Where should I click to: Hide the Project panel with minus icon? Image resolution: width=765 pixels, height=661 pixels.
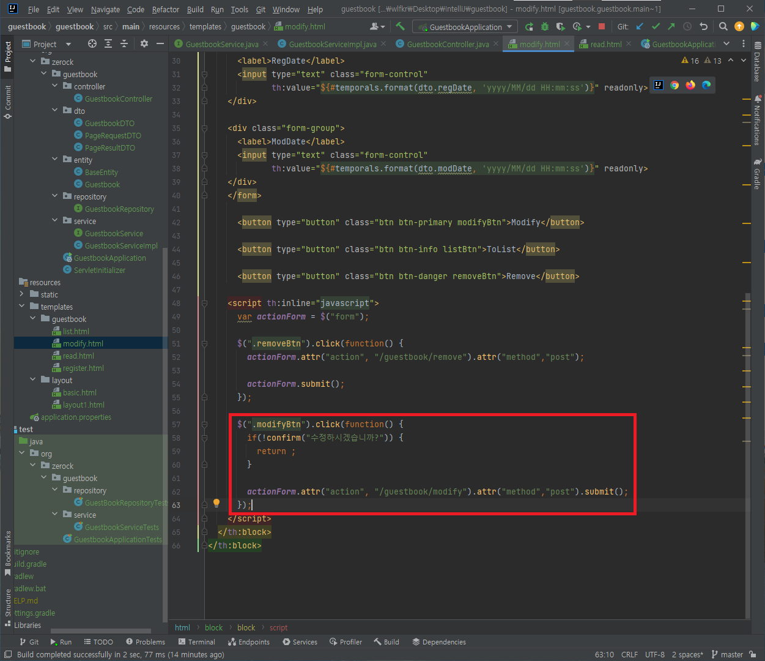[x=160, y=43]
